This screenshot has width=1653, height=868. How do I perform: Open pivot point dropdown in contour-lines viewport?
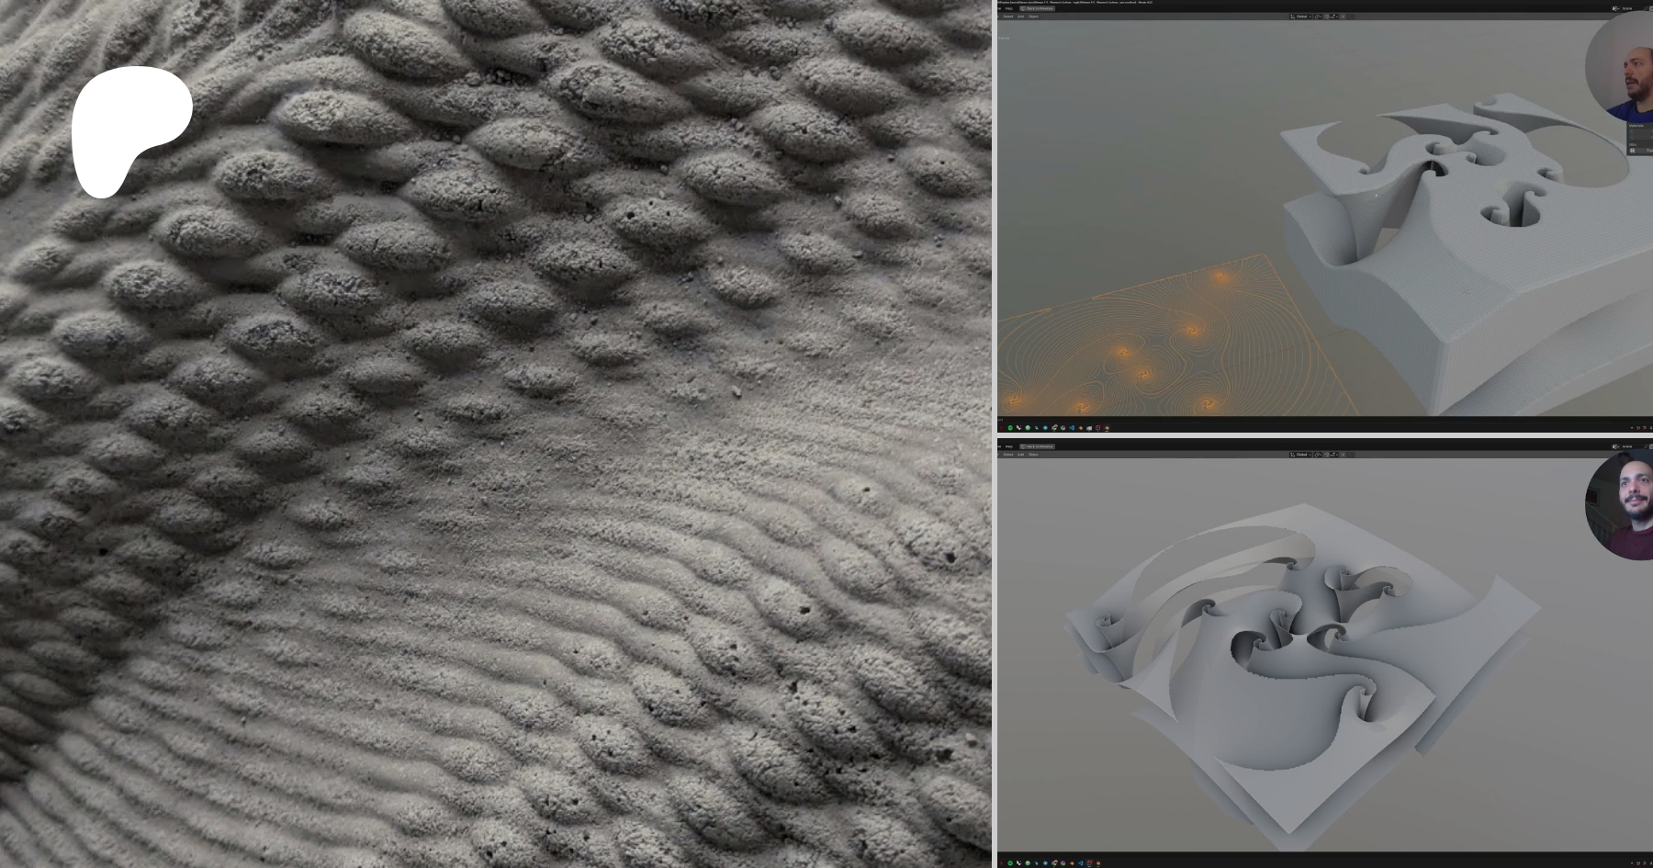1318,17
